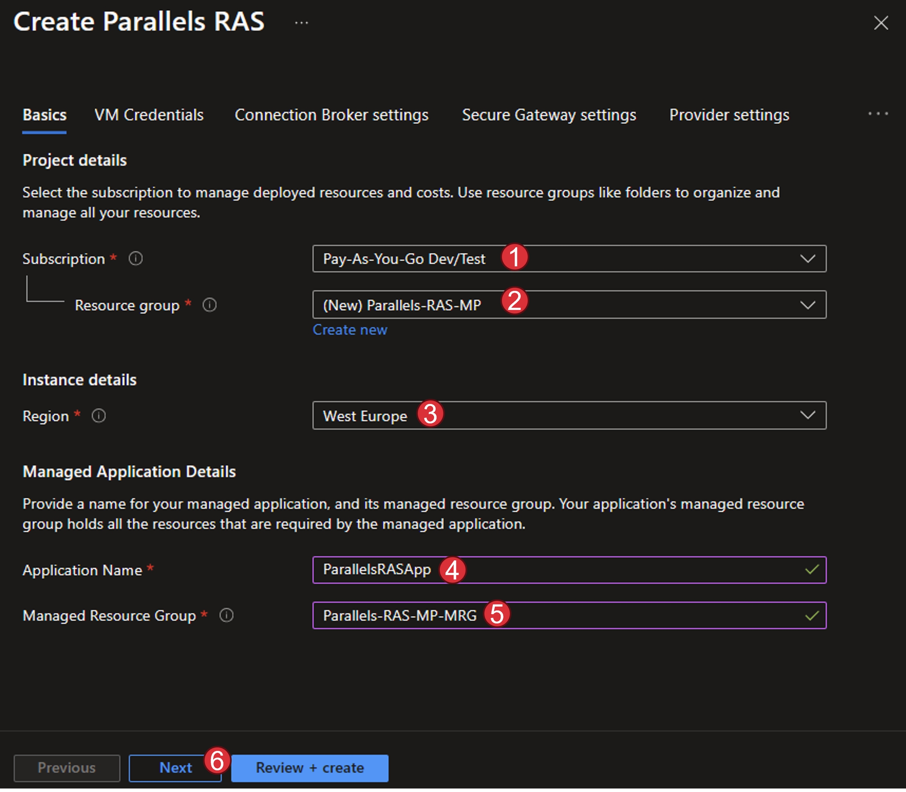Switch to the VM Credentials tab
This screenshot has width=906, height=792.
[149, 115]
